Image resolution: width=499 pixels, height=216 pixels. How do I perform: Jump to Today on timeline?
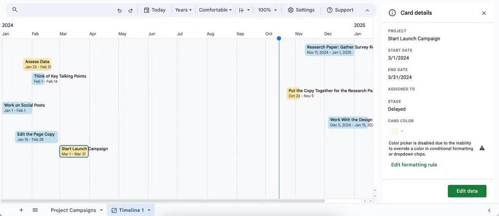click(x=154, y=10)
